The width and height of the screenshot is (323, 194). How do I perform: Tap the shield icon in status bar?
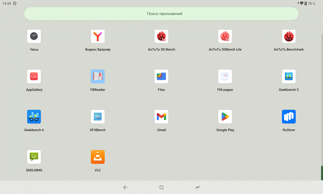tap(15, 3)
